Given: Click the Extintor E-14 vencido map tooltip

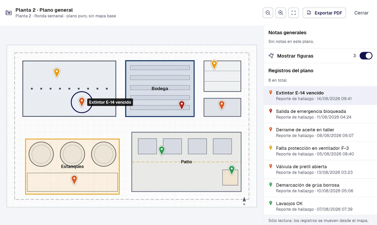Looking at the screenshot, I should [110, 102].
